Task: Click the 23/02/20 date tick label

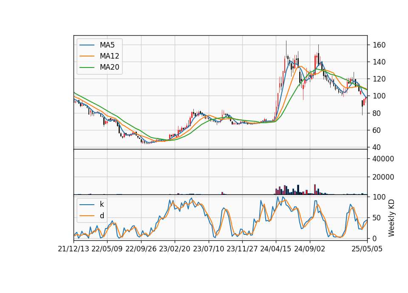Action: [175, 249]
